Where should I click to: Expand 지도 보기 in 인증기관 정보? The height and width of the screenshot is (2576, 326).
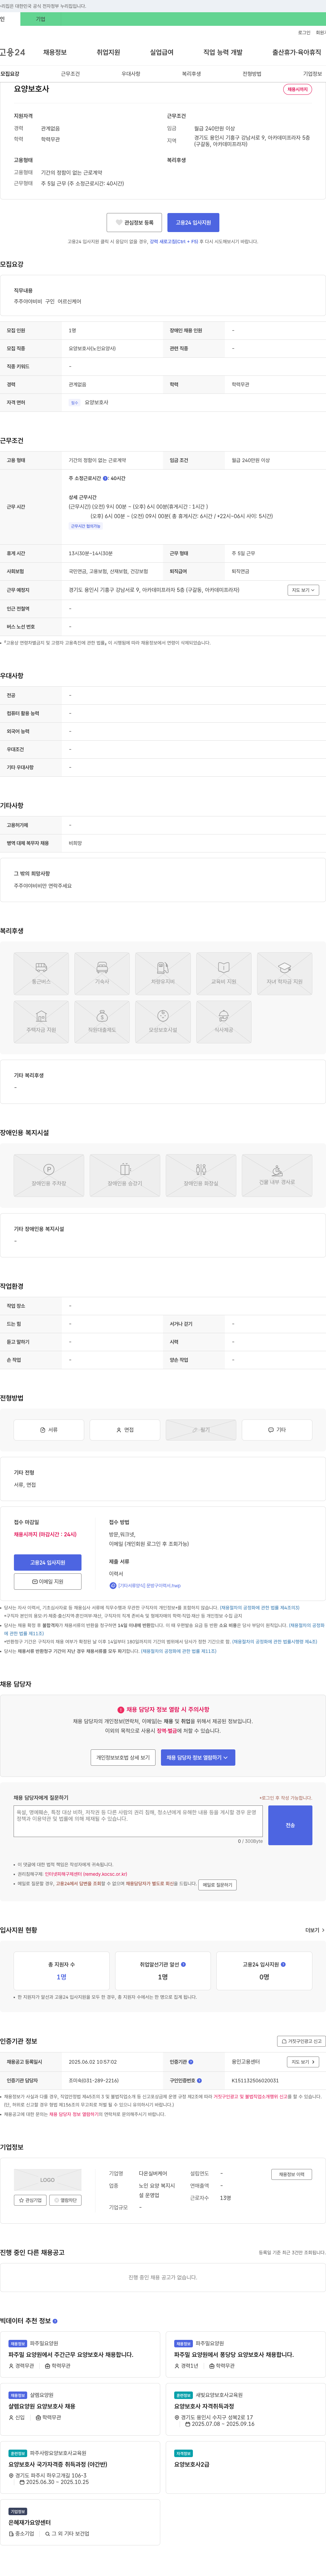coord(303,2062)
